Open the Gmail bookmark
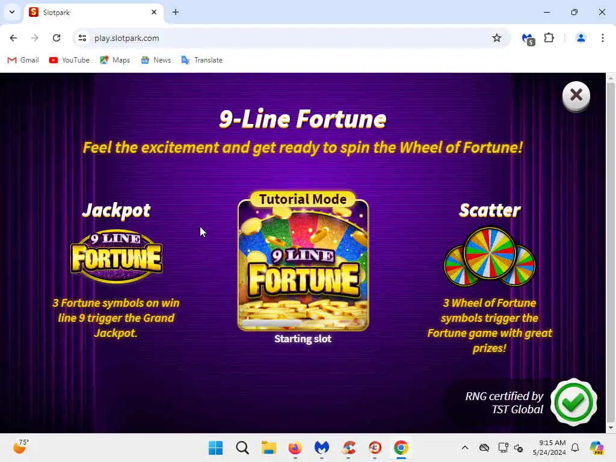 23,60
